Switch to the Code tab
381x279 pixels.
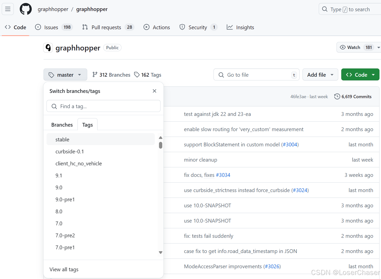[x=15, y=27]
